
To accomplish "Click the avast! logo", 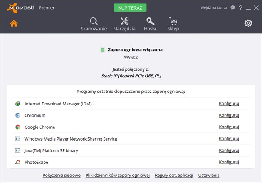I will click(20, 8).
